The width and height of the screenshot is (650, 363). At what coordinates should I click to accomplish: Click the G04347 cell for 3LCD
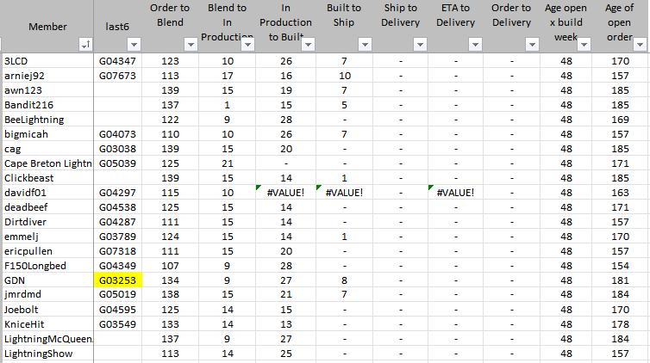118,60
